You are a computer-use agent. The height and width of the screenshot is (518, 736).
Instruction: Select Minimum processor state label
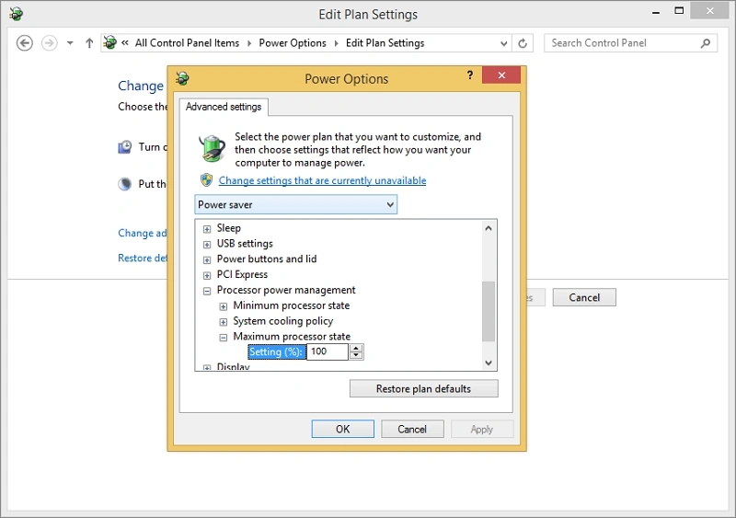[x=292, y=305]
